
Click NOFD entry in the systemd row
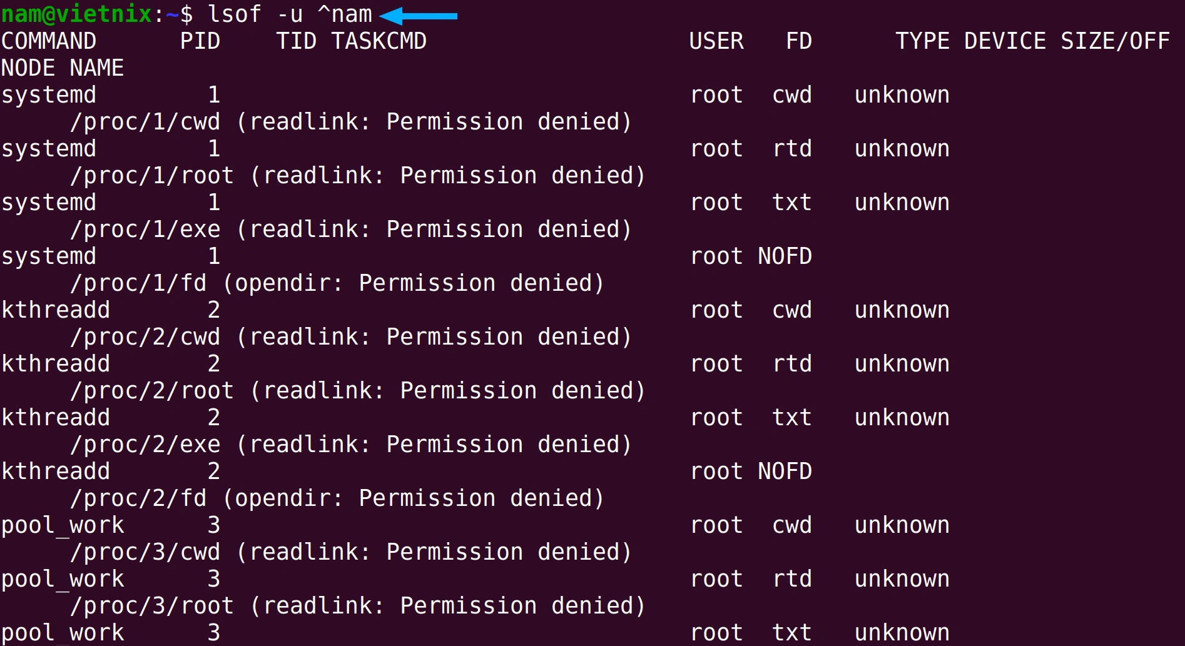click(x=785, y=256)
